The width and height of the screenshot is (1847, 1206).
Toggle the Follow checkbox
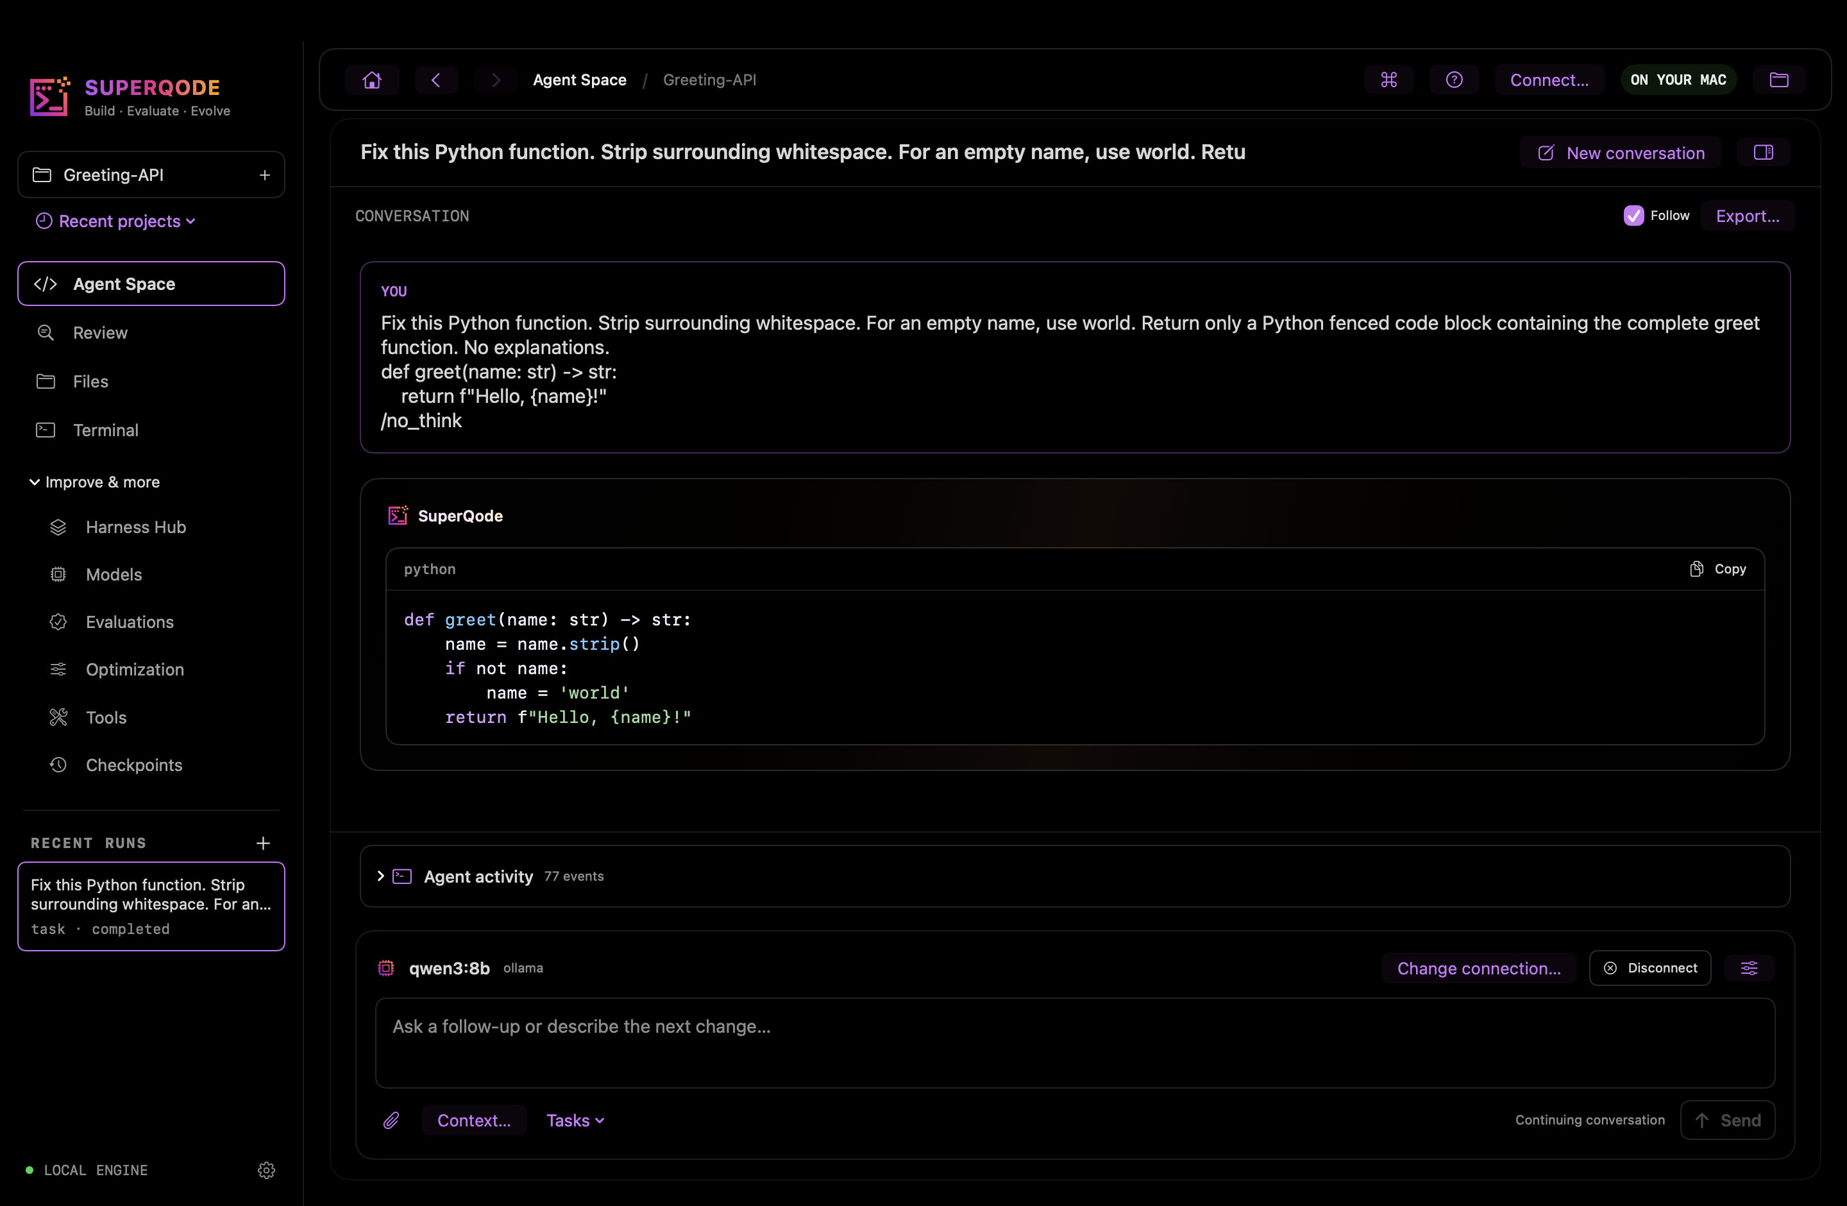[1633, 216]
